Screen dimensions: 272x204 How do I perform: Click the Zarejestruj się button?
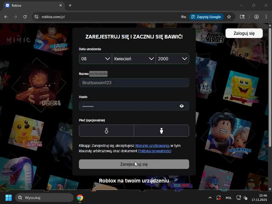click(x=134, y=164)
